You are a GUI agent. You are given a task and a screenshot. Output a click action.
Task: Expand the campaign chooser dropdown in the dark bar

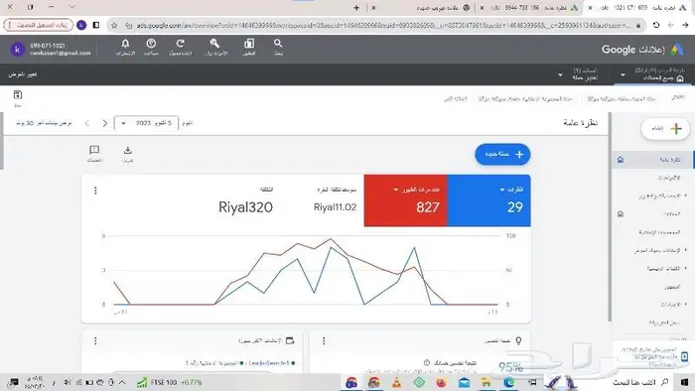click(560, 74)
